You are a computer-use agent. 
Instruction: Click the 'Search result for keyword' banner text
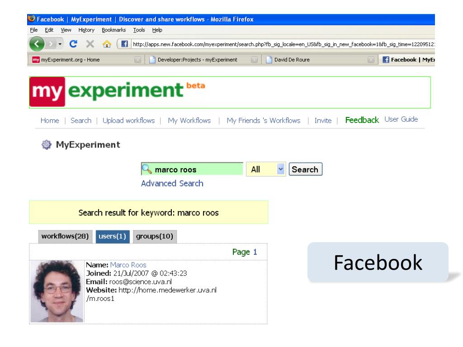[148, 213]
